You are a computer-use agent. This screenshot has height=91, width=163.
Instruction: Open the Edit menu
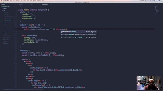(x=13, y=1)
